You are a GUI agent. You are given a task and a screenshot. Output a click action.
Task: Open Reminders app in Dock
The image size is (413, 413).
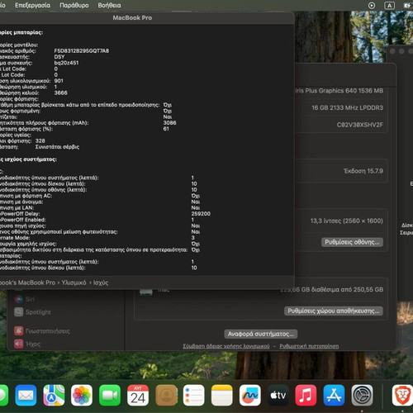tap(193, 396)
